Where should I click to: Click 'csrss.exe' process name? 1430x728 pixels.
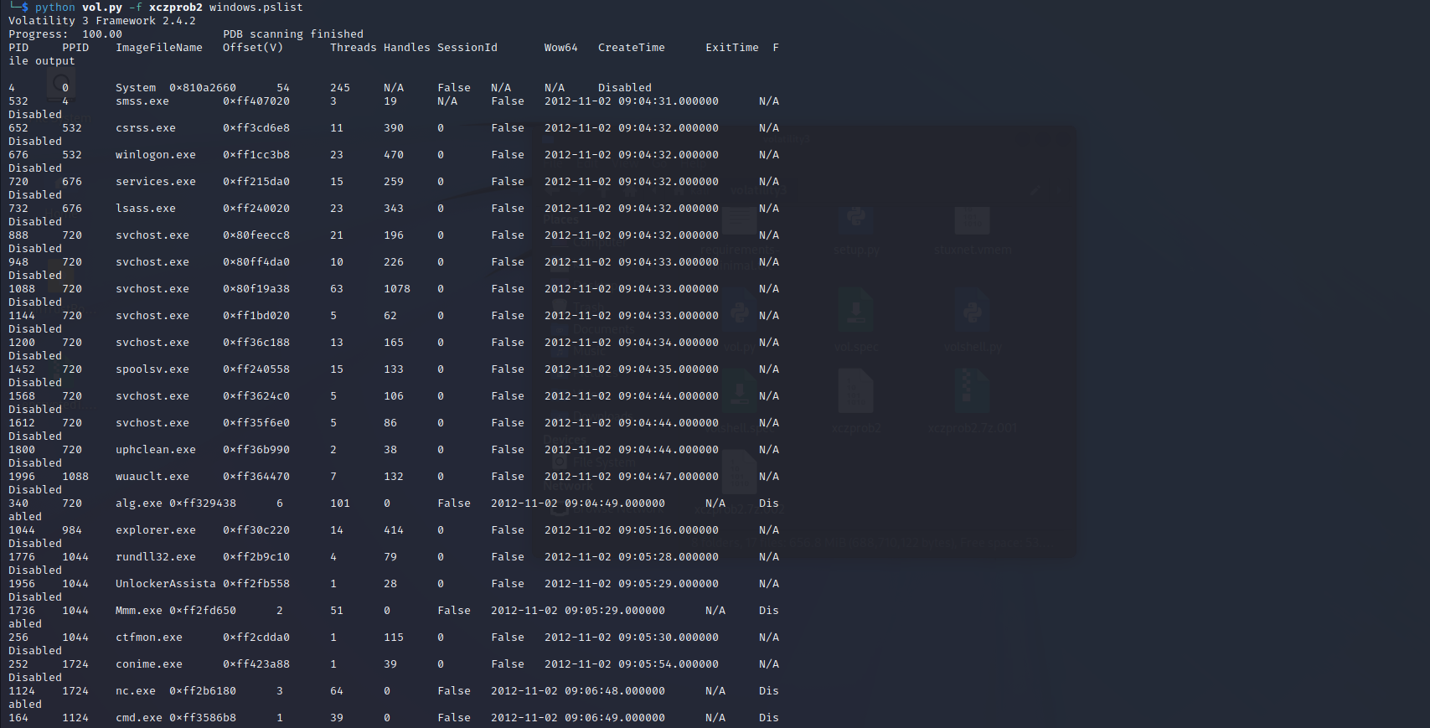point(146,128)
